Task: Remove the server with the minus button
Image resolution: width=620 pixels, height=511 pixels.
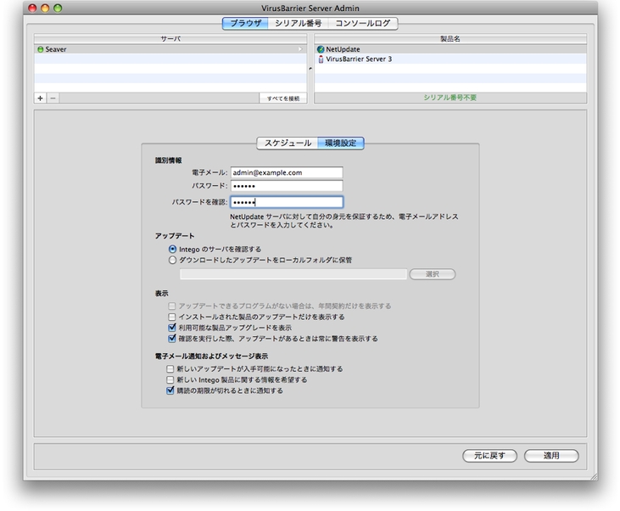Action: [x=53, y=98]
